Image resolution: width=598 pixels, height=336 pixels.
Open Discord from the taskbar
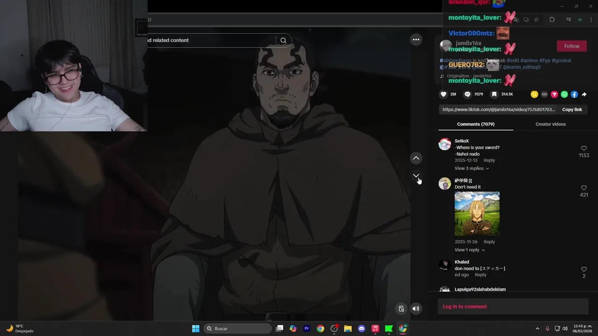361,329
